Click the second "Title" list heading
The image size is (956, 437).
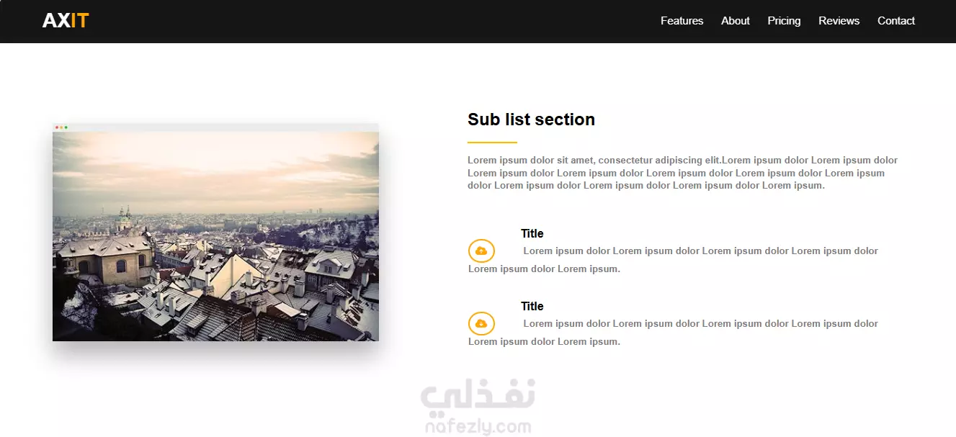pyautogui.click(x=532, y=306)
